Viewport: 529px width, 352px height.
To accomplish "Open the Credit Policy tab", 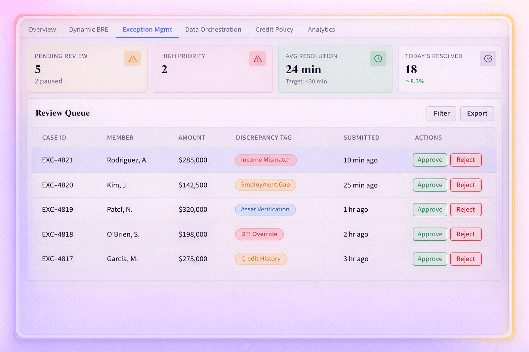I will pyautogui.click(x=274, y=29).
